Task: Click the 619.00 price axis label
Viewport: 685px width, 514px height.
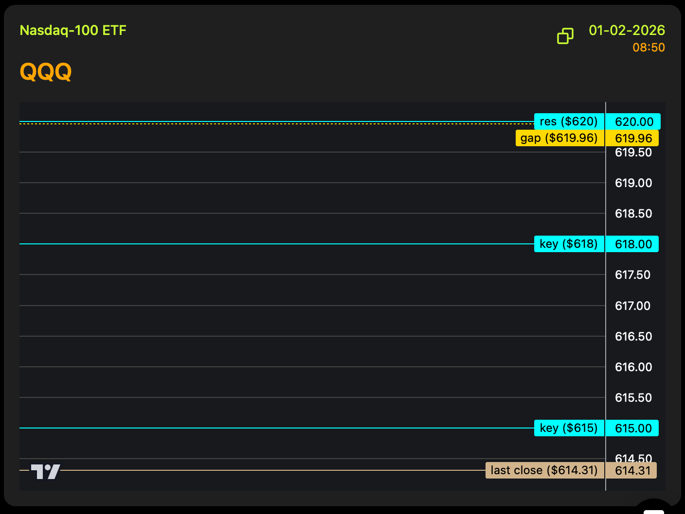Action: tap(633, 183)
